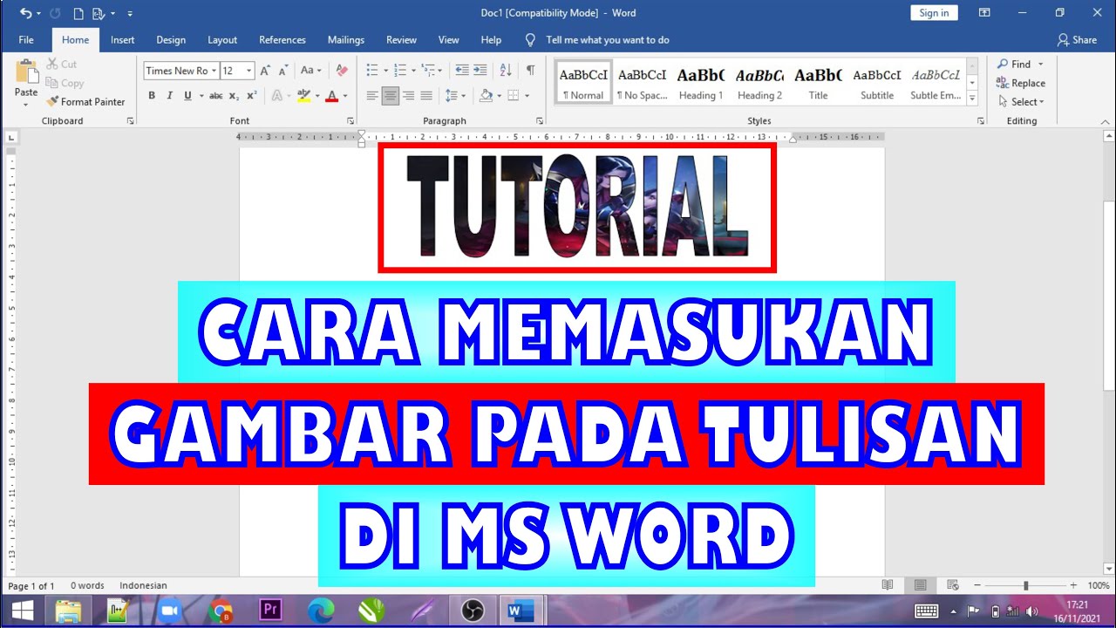Toggle Underline formatting

pos(187,96)
